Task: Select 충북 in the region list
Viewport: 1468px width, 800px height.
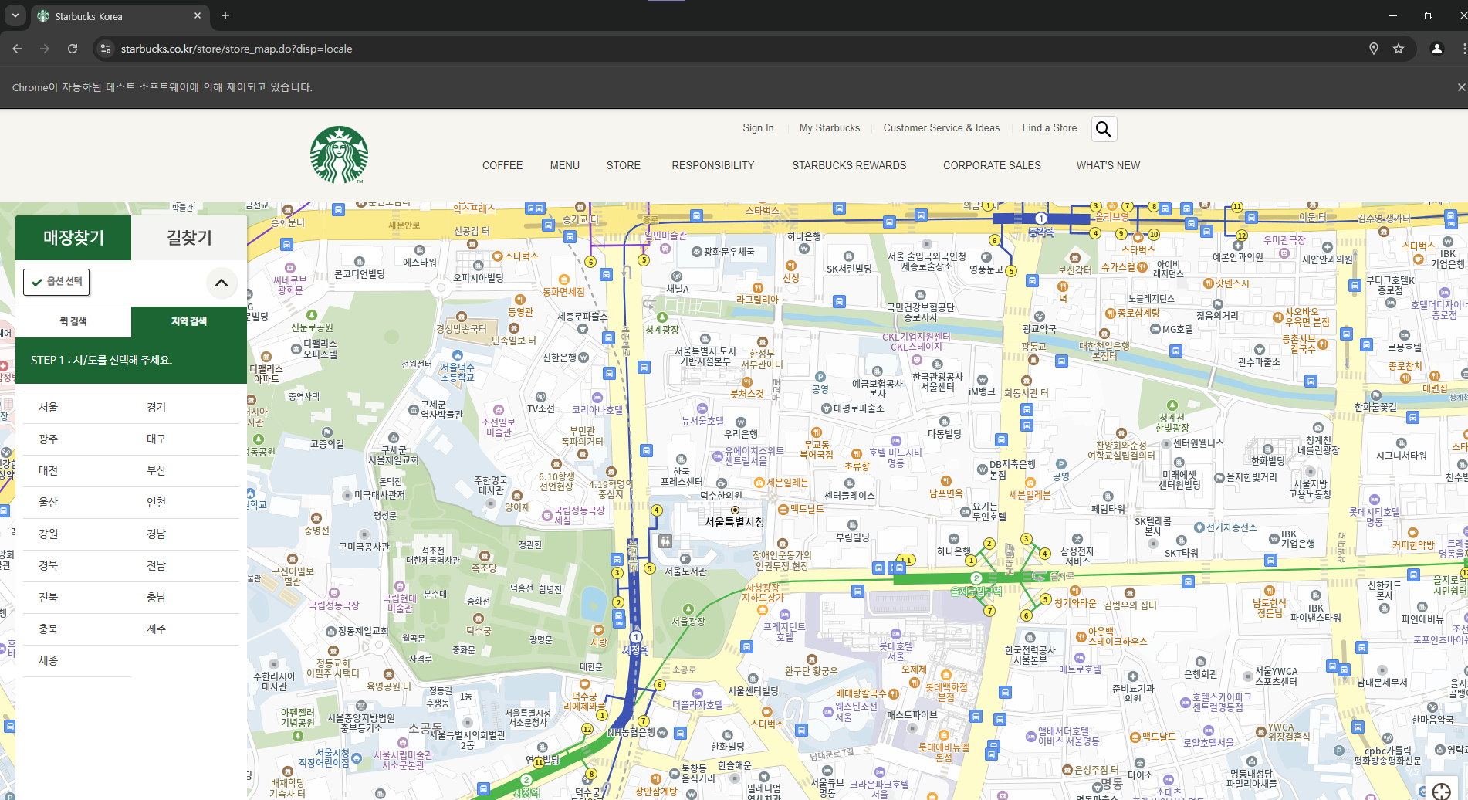Action: [49, 629]
